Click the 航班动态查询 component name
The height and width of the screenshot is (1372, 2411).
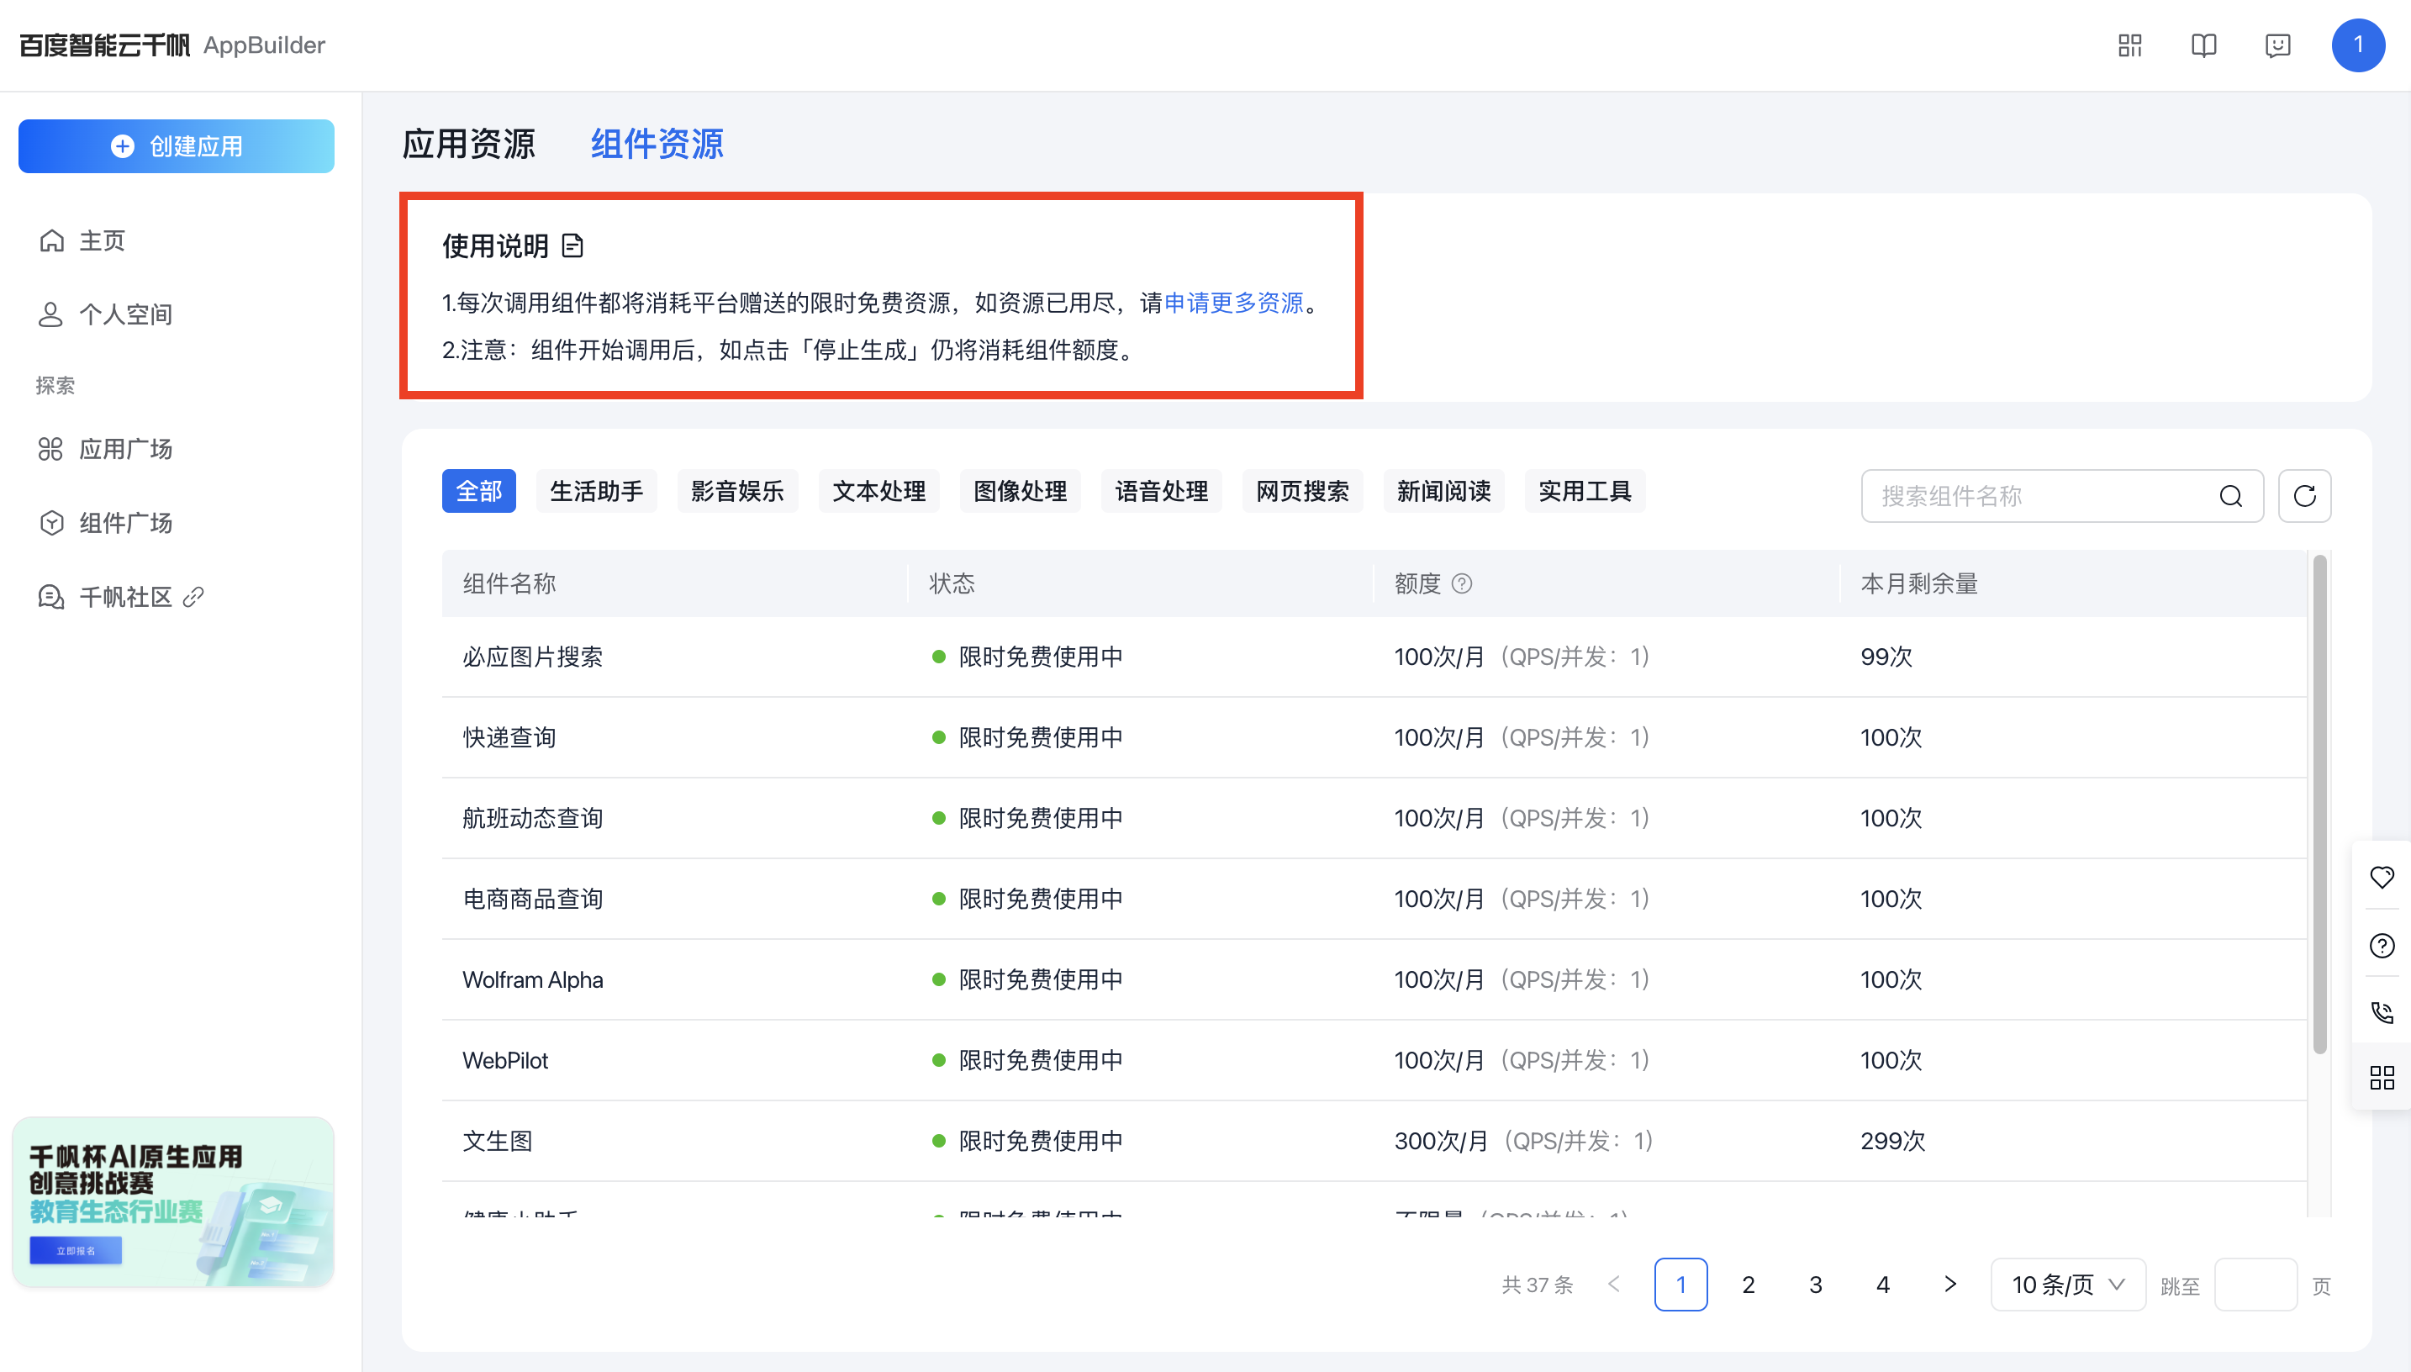tap(532, 818)
